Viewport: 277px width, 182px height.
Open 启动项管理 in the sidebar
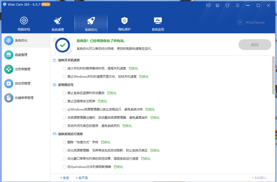click(x=26, y=83)
